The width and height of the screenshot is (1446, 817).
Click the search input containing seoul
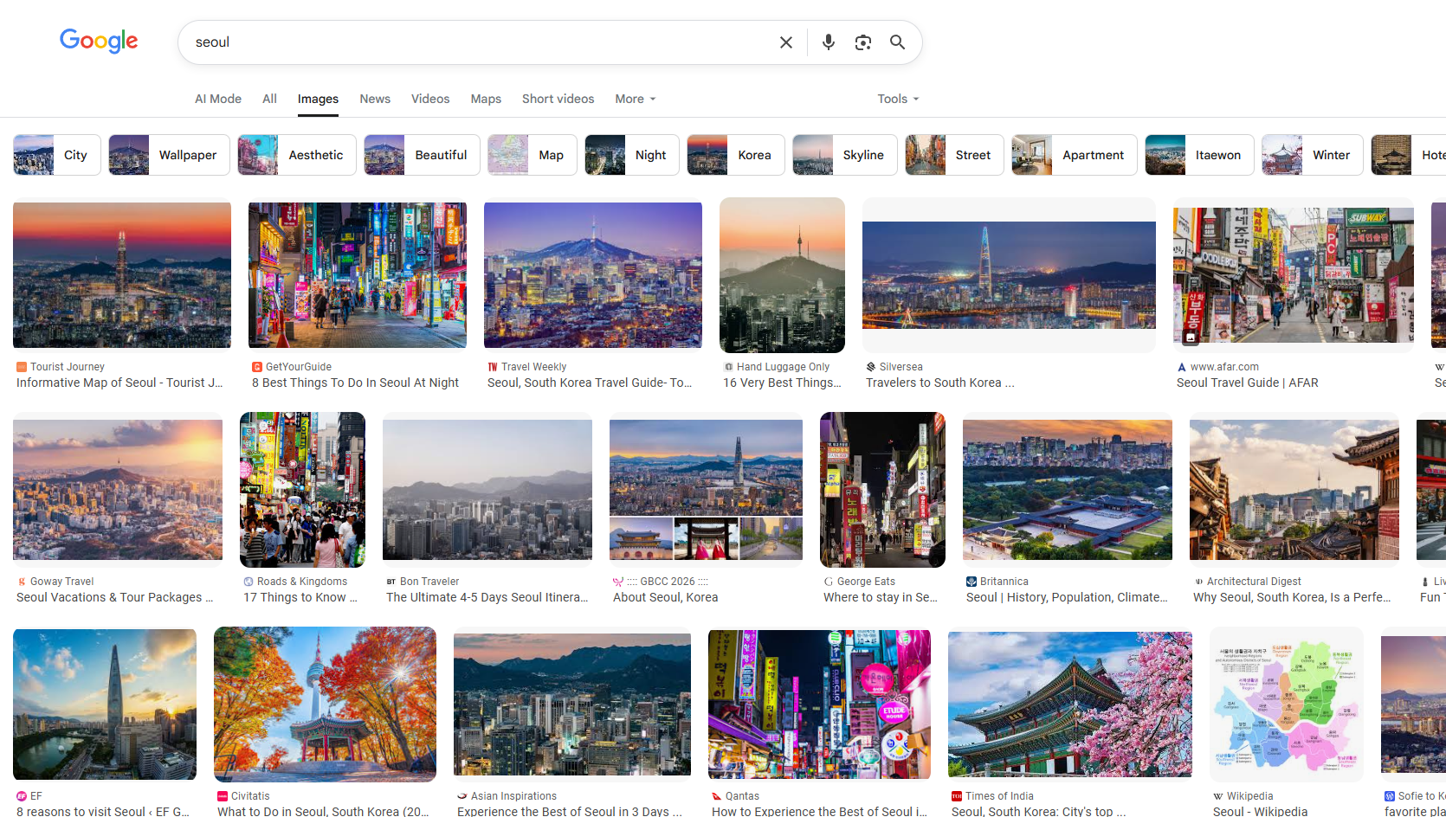pyautogui.click(x=481, y=42)
